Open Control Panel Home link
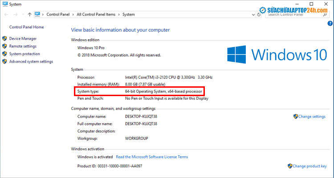Viewport: 334px width, 178px height. pyautogui.click(x=26, y=27)
